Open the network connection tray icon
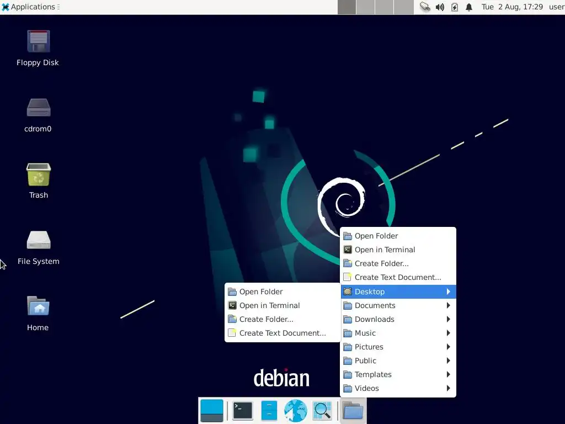 pyautogui.click(x=425, y=7)
